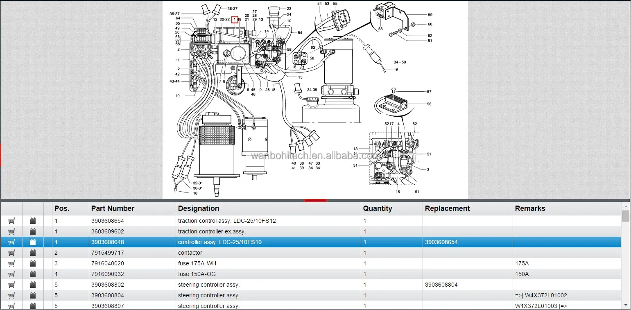The image size is (631, 310).
Task: Select callout 23 in the diagram
Action: [x=289, y=9]
